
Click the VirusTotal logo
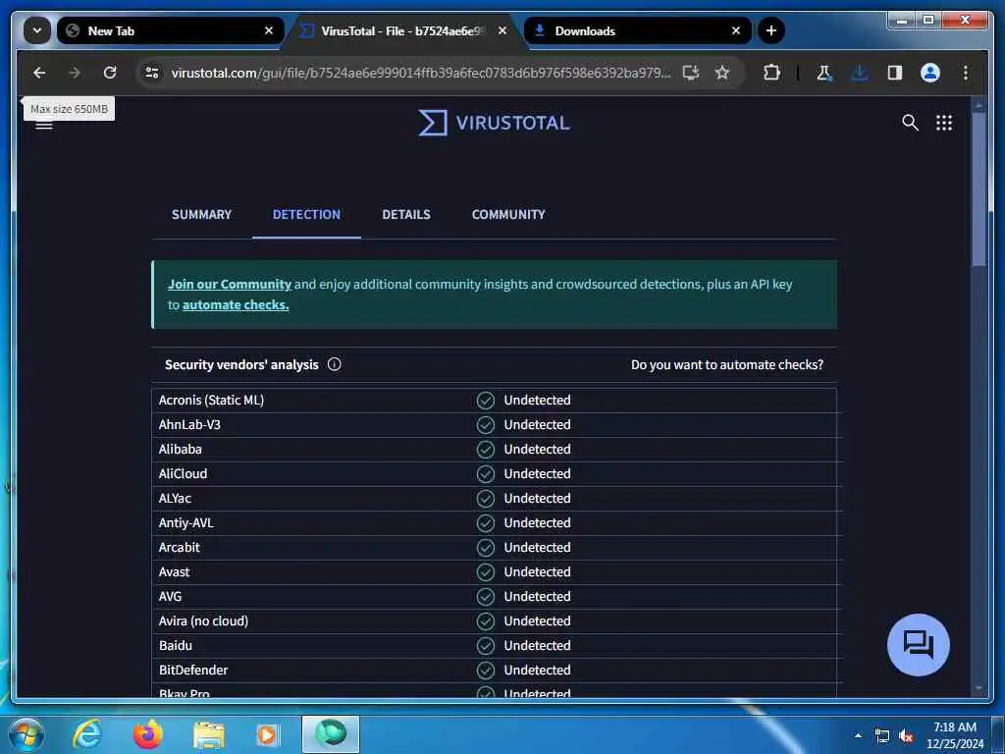click(494, 123)
